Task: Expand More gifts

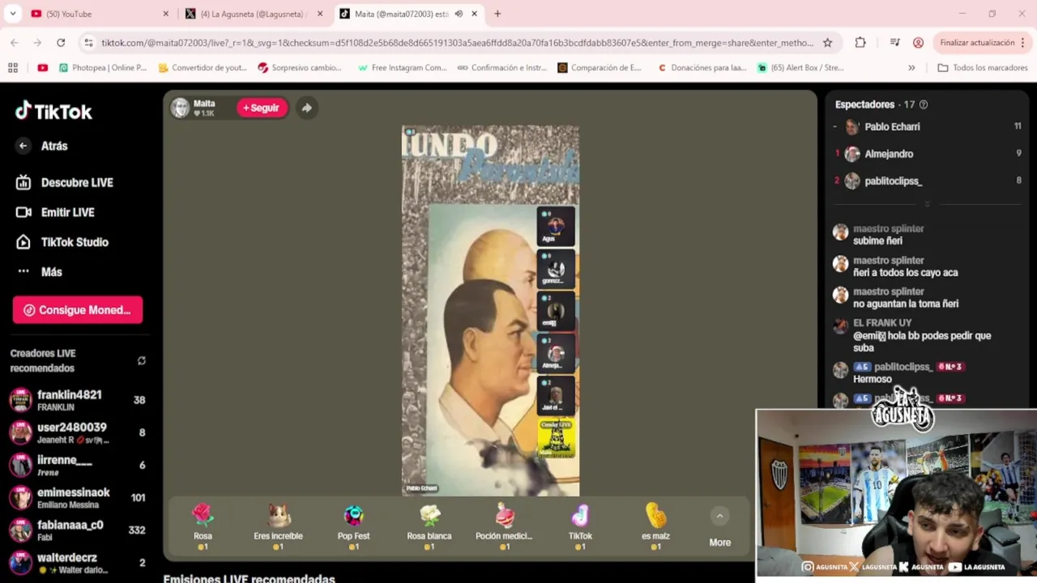Action: [x=719, y=527]
